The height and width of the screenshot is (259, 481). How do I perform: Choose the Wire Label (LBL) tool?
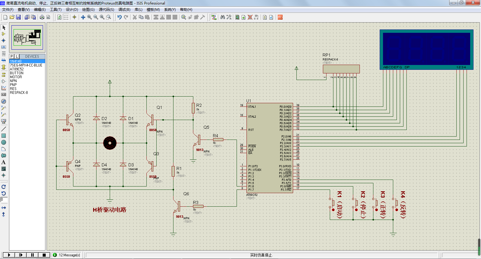pyautogui.click(x=4, y=47)
